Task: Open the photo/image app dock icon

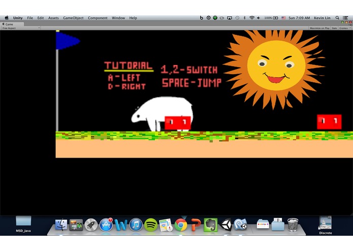Action: click(76, 225)
